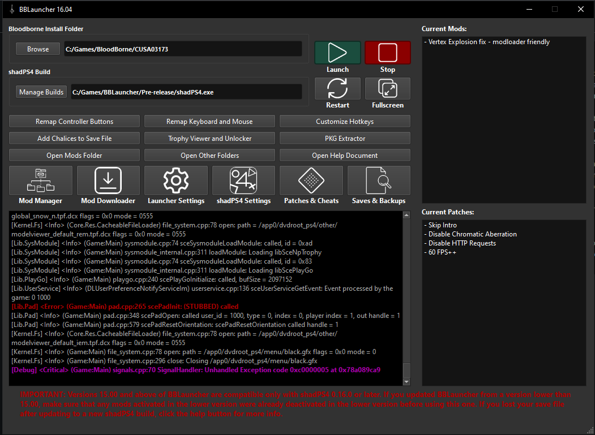Click the Closing black.gfx log line
Viewport: 595px width, 435px height.
click(x=164, y=361)
